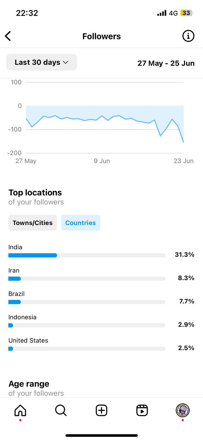Image resolution: width=203 pixels, height=441 pixels.
Task: Open the Reels icon
Action: 142,410
